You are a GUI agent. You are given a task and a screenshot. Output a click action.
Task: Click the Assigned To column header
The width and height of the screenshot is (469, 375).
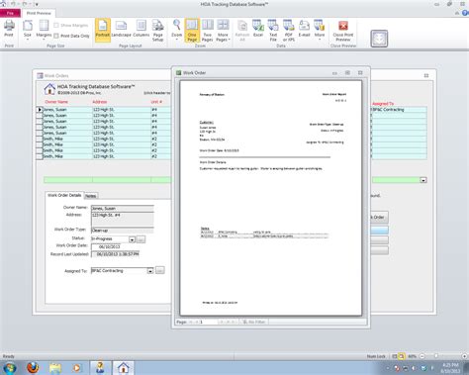tap(383, 104)
